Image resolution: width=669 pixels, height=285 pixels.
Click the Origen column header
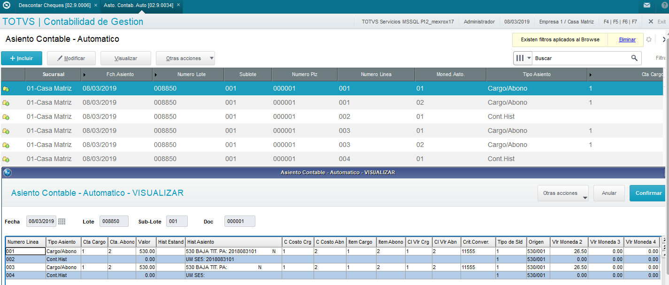pyautogui.click(x=538, y=242)
